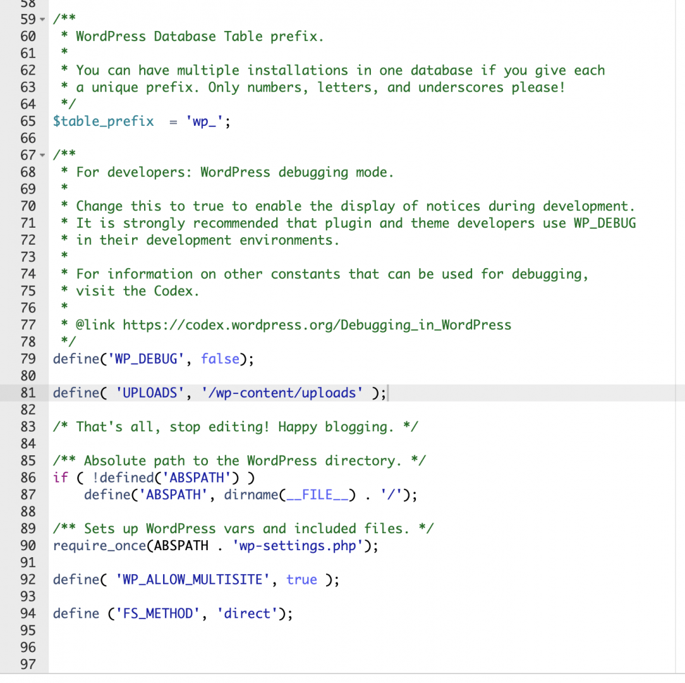Click 'ABSPATH' inside the !defined check
This screenshot has width=685, height=683.
197,477
